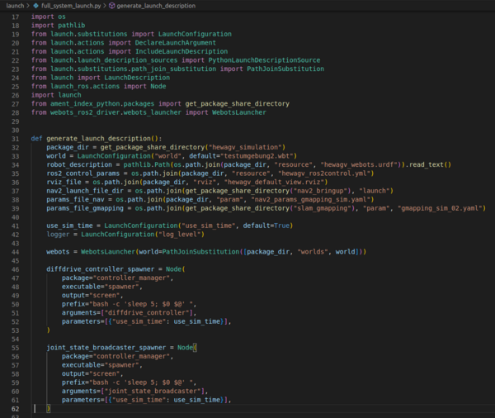Image resolution: width=495 pixels, height=418 pixels.
Task: Click line number 17 in the gutter
Action: point(15,16)
